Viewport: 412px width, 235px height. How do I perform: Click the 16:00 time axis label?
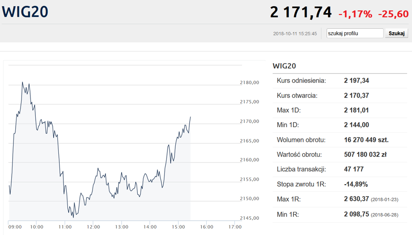[x=207, y=227]
